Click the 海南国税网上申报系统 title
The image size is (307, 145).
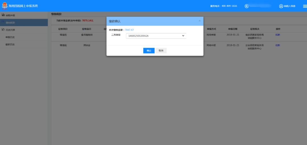point(23,6)
